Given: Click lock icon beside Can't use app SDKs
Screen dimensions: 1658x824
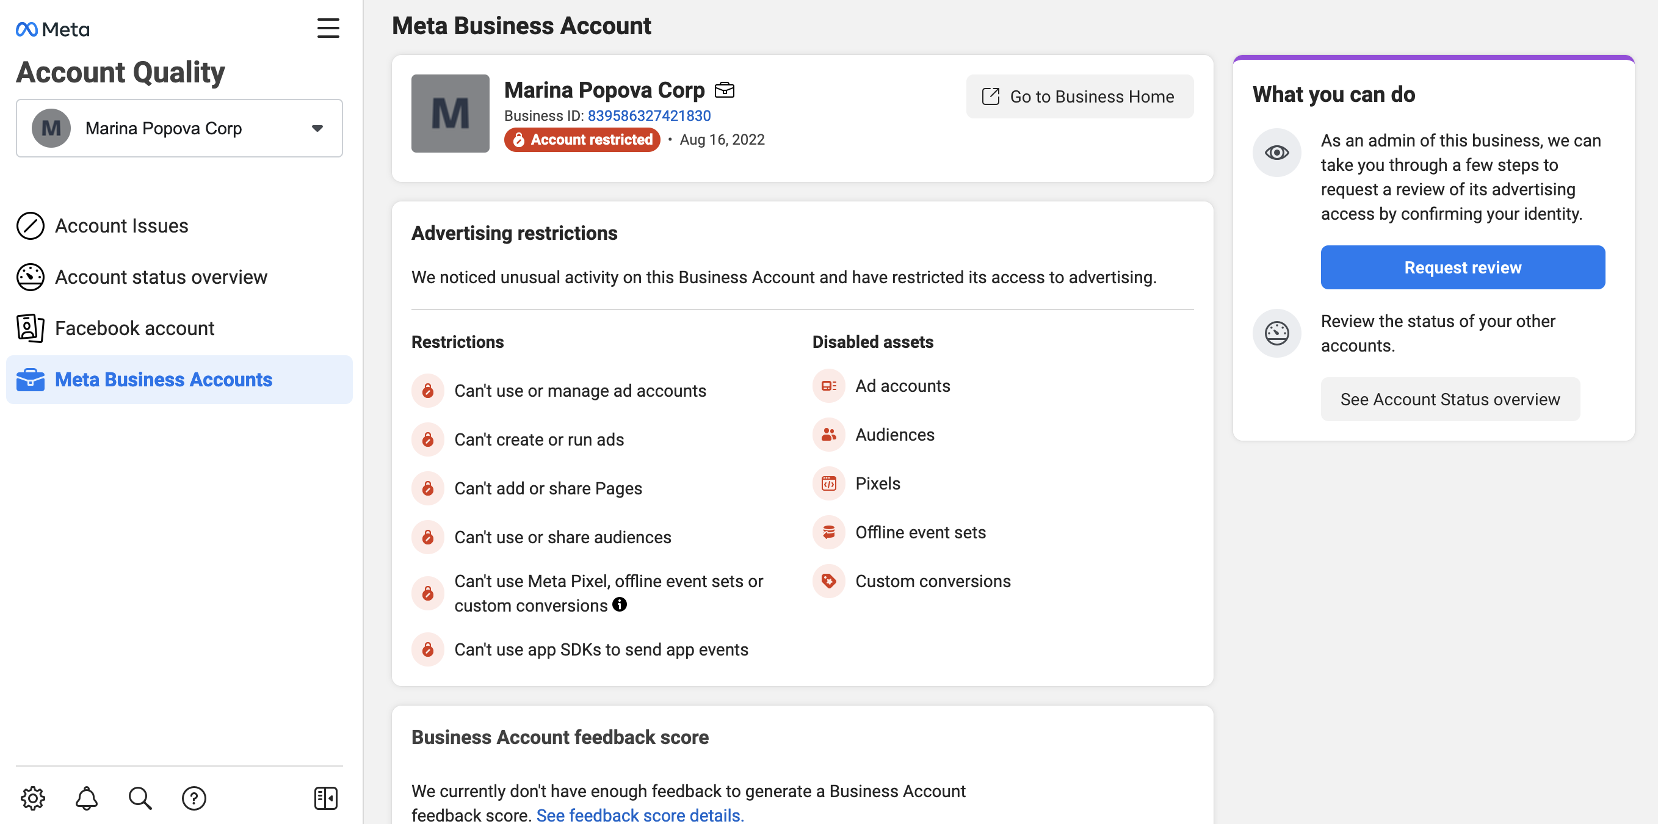Looking at the screenshot, I should [x=428, y=650].
